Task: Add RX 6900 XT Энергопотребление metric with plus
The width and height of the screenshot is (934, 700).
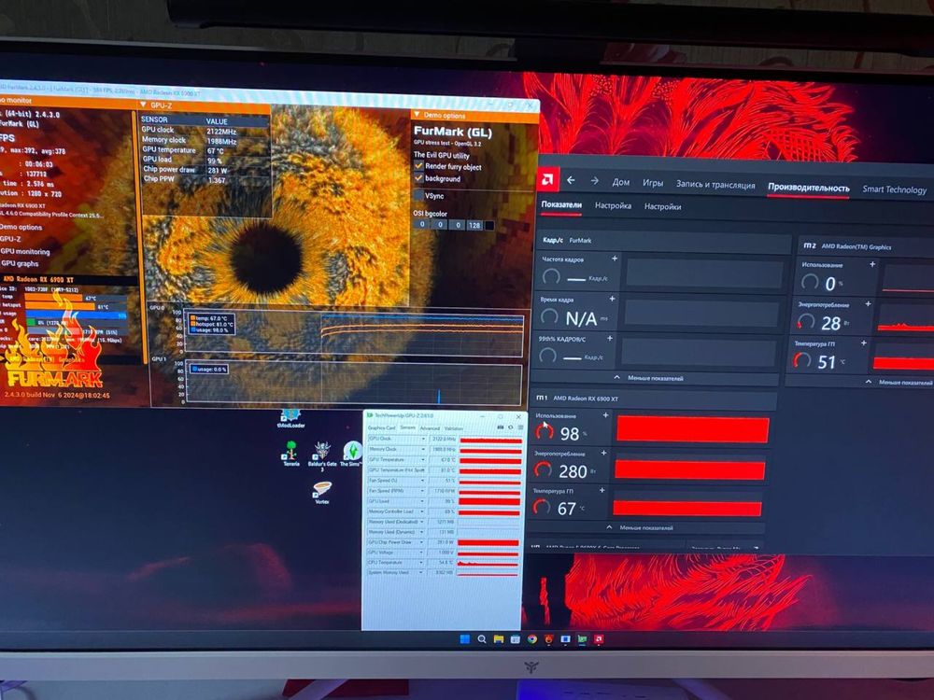Action: [603, 453]
